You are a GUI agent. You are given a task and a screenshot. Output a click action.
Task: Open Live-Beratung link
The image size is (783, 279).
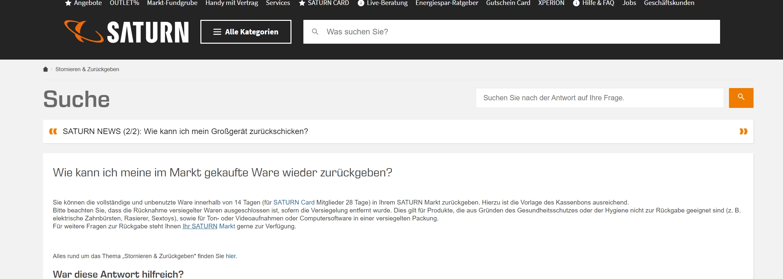pyautogui.click(x=387, y=3)
